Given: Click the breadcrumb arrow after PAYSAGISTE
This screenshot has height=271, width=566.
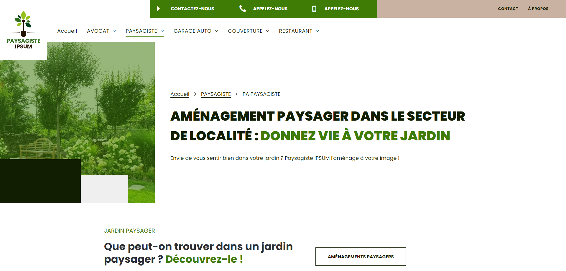Looking at the screenshot, I should point(236,94).
